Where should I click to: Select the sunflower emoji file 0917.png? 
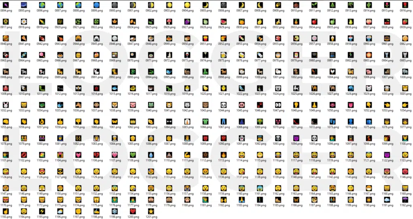click(x=6, y=21)
